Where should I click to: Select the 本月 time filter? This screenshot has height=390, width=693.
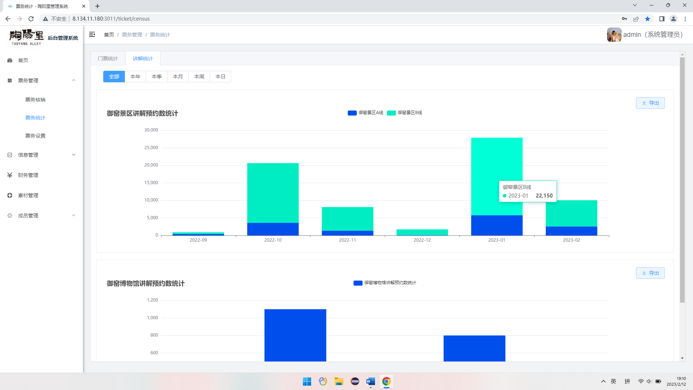coord(178,77)
